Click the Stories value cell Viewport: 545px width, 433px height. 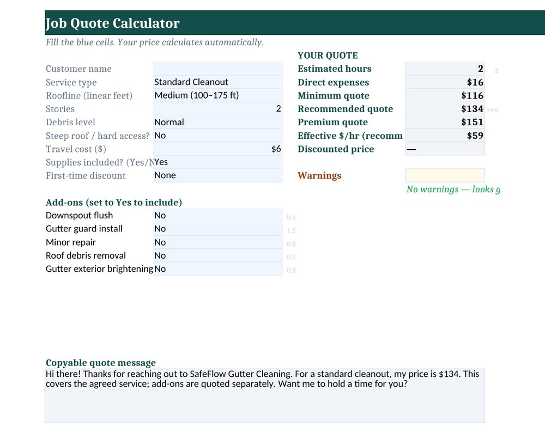217,109
